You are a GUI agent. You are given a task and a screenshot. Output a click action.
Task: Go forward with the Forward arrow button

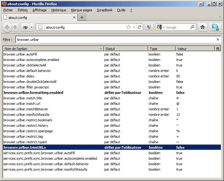coord(15,27)
